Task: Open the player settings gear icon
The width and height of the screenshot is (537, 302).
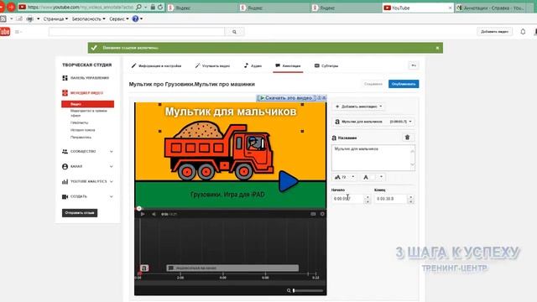Action: tap(322, 214)
